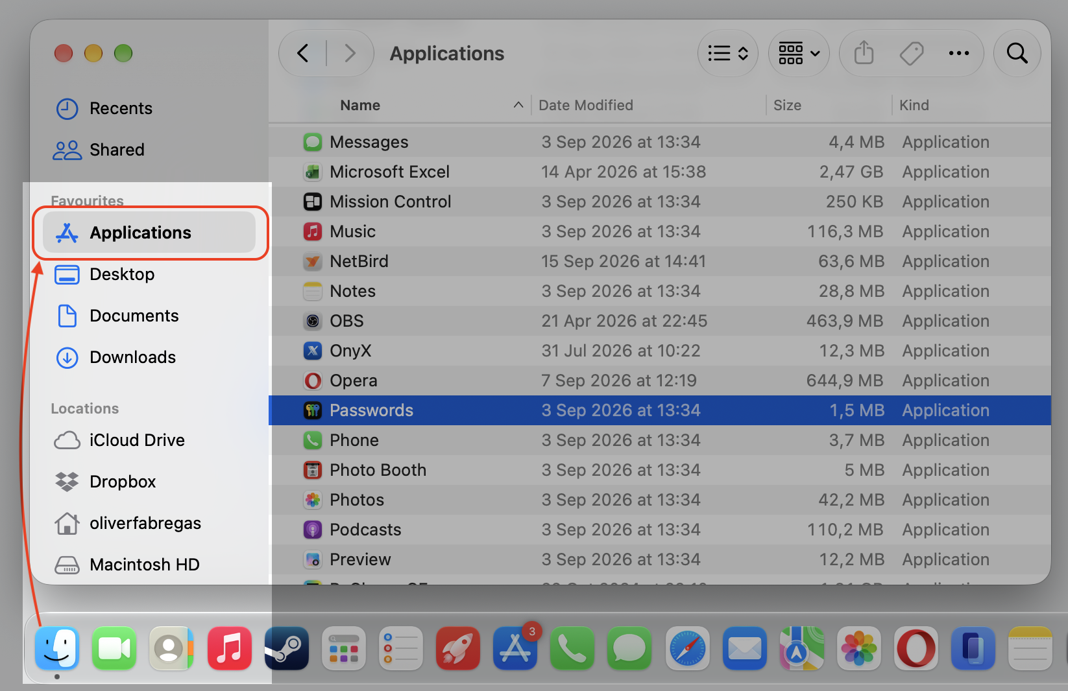Select Applications in the Favourites sidebar
The image size is (1068, 691).
(x=149, y=233)
